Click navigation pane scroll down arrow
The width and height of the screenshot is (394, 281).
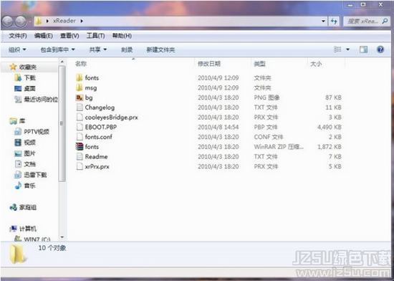coord(62,237)
